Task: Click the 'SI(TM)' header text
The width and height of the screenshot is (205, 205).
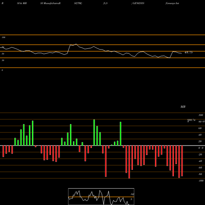Action: point(78,3)
